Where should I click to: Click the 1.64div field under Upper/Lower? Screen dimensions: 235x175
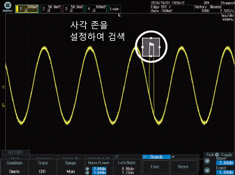click(x=99, y=173)
